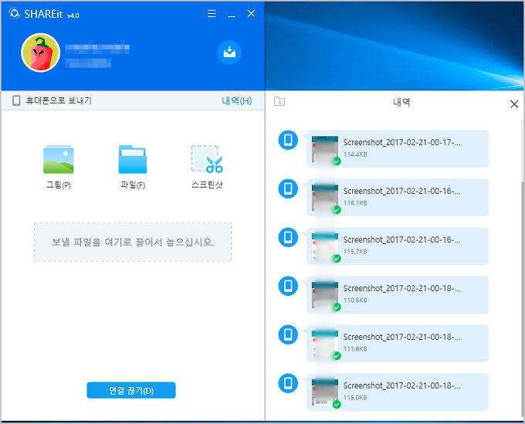Click the SHAREit logo in title bar
The width and height of the screenshot is (525, 424).
coord(14,15)
